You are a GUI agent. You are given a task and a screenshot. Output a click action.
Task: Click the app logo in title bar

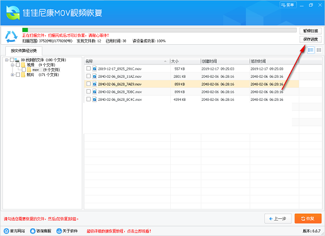[13, 12]
